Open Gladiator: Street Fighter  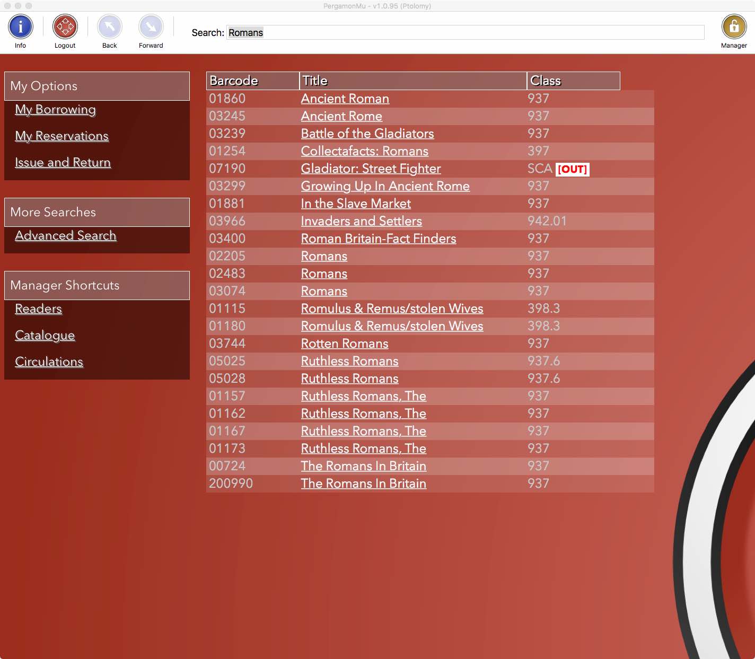(x=371, y=169)
